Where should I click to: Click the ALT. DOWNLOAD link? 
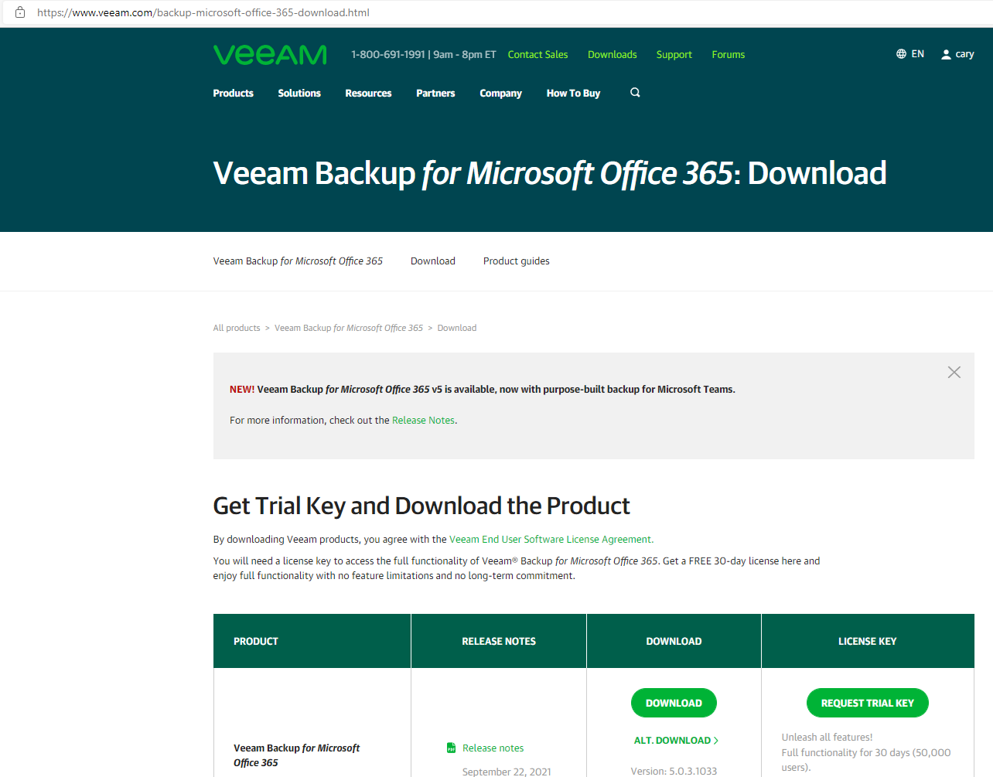click(677, 741)
